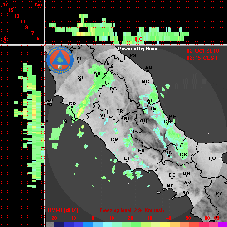
Task: Click the 0 dBZ scale value
Action: pyautogui.click(x=93, y=218)
